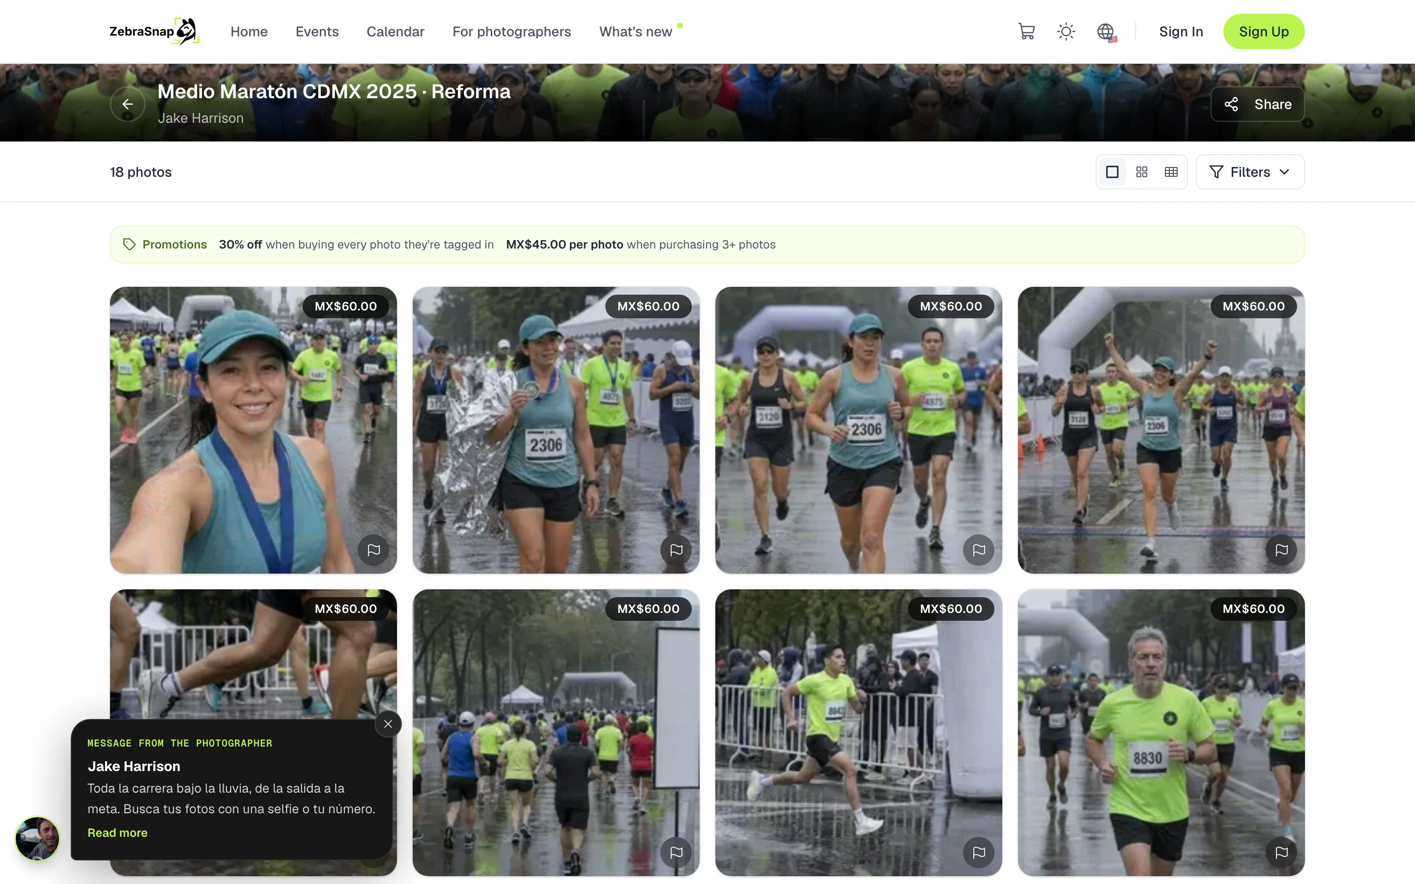
Task: Click the back arrow beside the event title
Action: tap(127, 104)
